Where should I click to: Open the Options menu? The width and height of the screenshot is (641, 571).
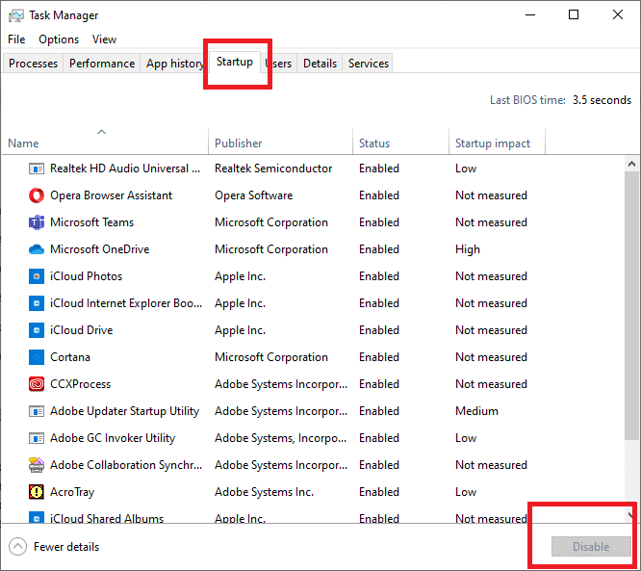click(59, 39)
